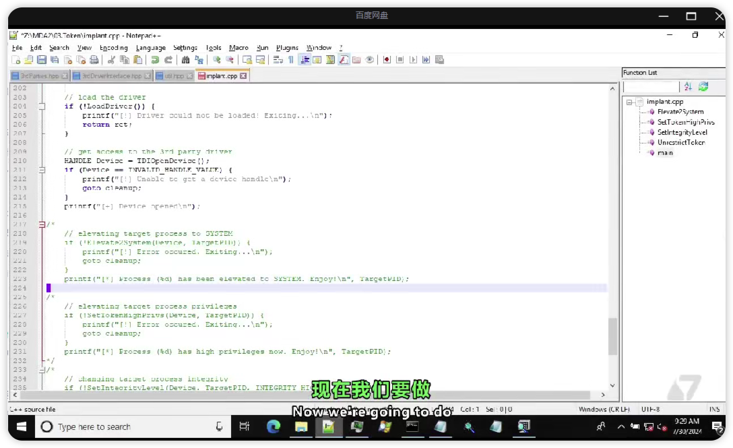Screen dimensions: 733x448
Task: Launch the browser from the taskbar
Action: pos(272,426)
